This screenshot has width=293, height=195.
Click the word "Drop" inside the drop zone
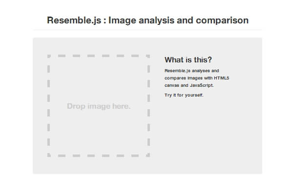[76, 106]
